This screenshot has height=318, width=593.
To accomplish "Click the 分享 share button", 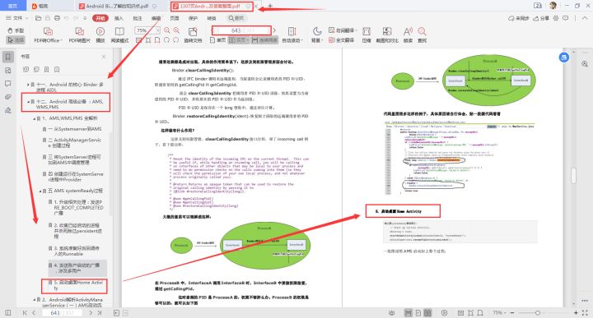I will click(541, 18).
